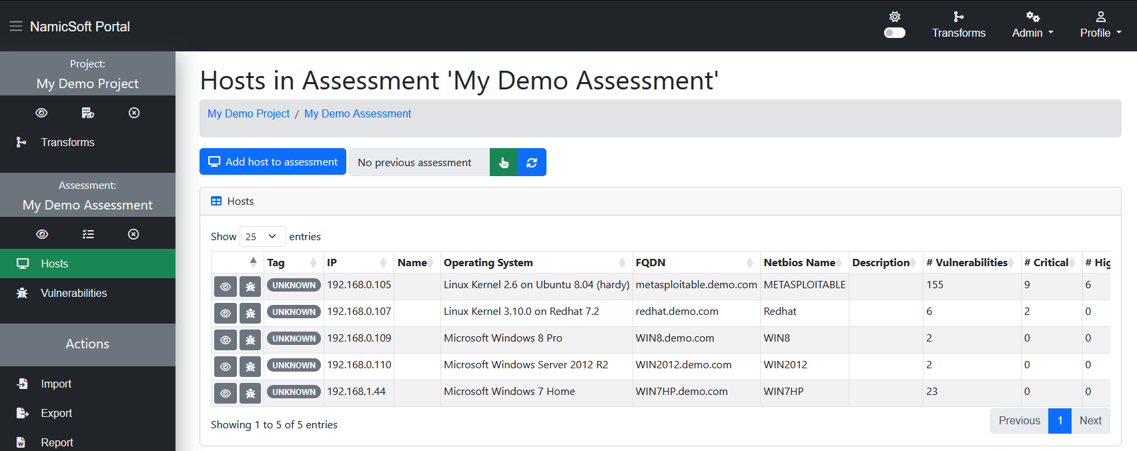Screen dimensions: 1137x451
Task: Show vulnerabilities bug icon for 192.168.0.107
Action: point(250,314)
